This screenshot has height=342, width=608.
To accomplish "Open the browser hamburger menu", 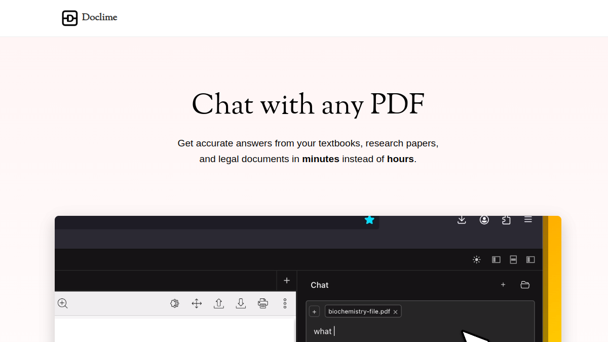I will tap(528, 219).
